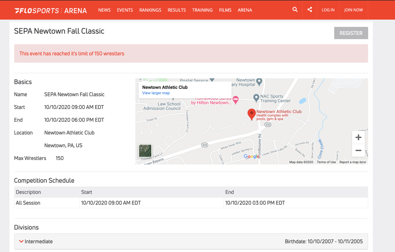Switch to the FILMS section
Screen dimensions: 395x252
click(225, 10)
